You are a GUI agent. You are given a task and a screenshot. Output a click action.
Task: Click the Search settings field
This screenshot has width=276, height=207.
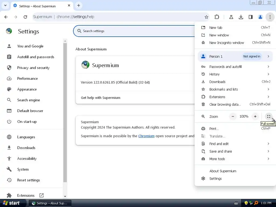134,31
